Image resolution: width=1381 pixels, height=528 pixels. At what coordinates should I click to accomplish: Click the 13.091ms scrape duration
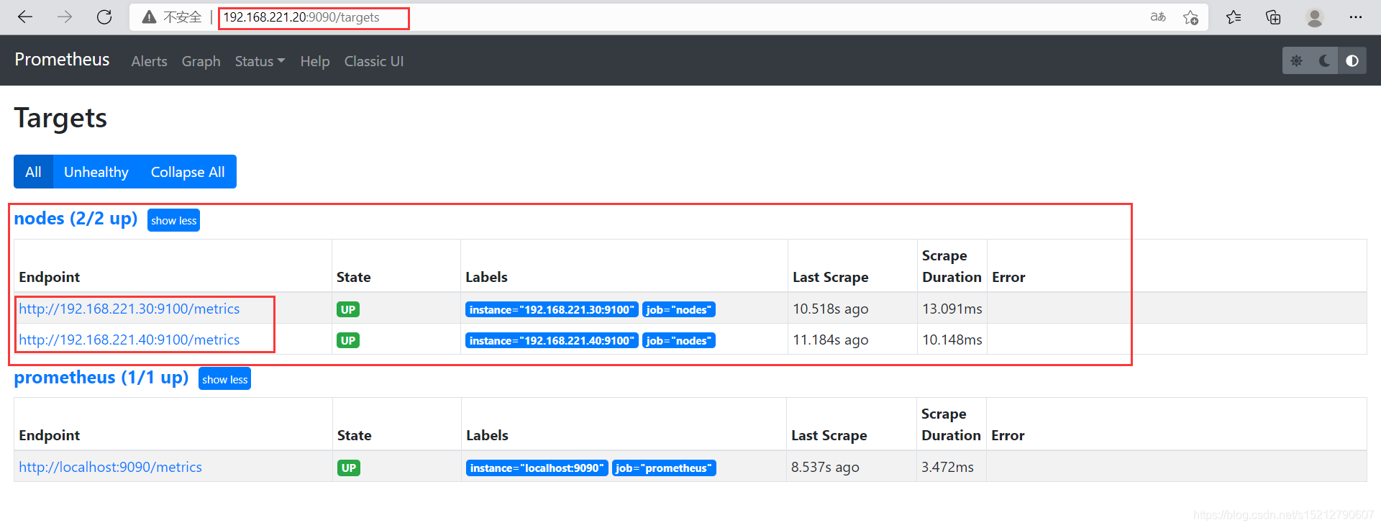(952, 309)
